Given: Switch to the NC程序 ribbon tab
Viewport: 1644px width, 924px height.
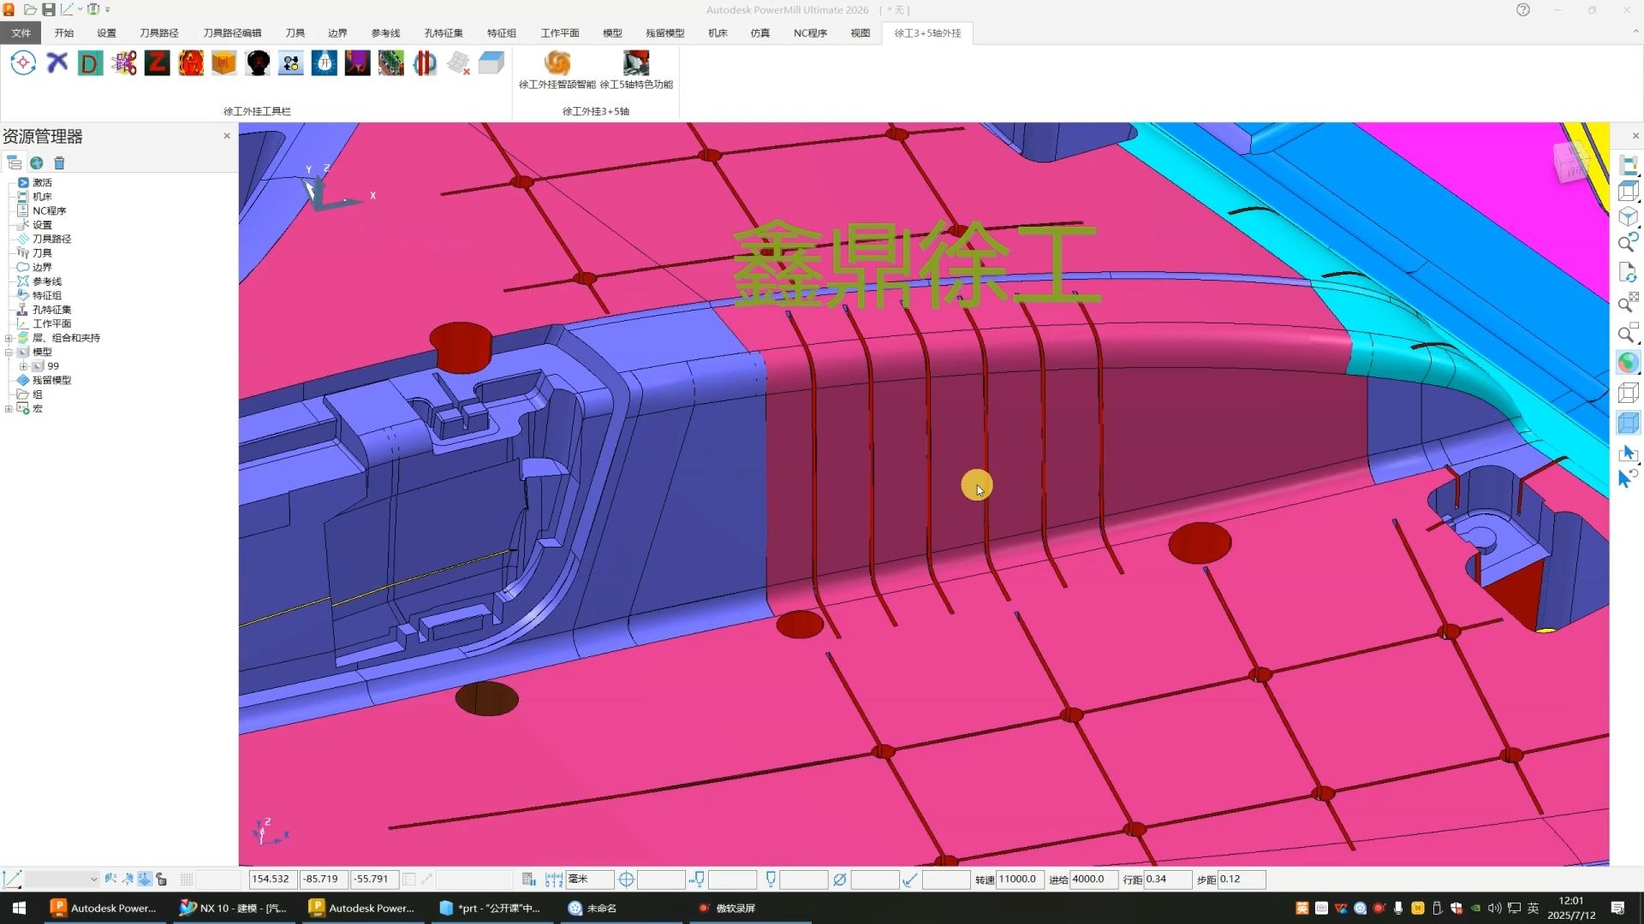Looking at the screenshot, I should coord(810,33).
